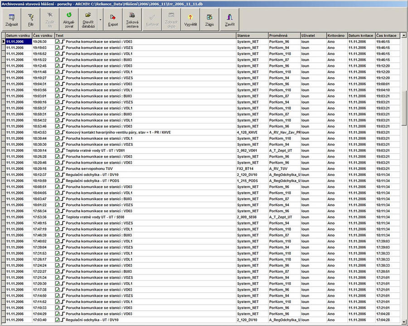Click station cell 1_215_PODS

click(252, 181)
